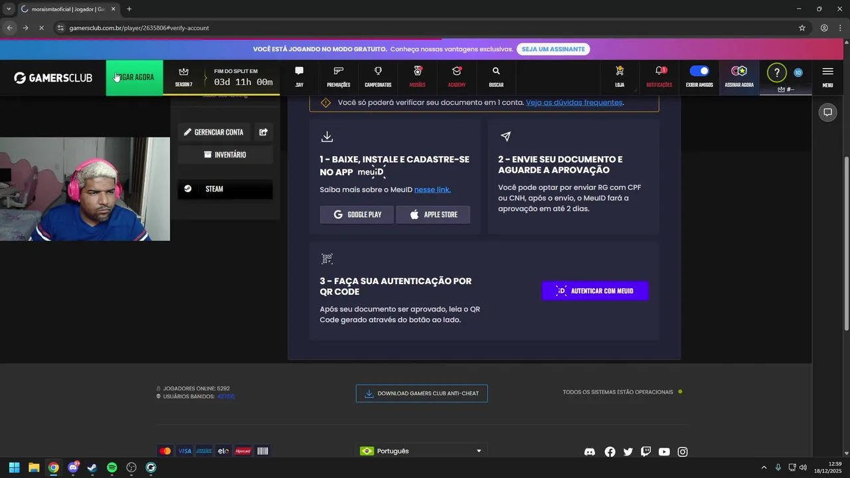This screenshot has width=850, height=478.
Task: Stop loading the page
Action: click(41, 28)
